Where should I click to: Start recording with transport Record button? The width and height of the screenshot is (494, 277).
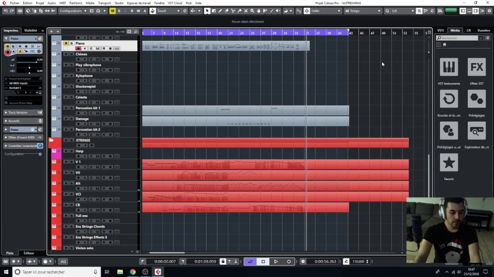click(289, 262)
